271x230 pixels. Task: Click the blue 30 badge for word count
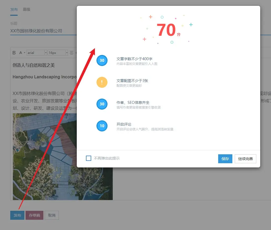102,60
